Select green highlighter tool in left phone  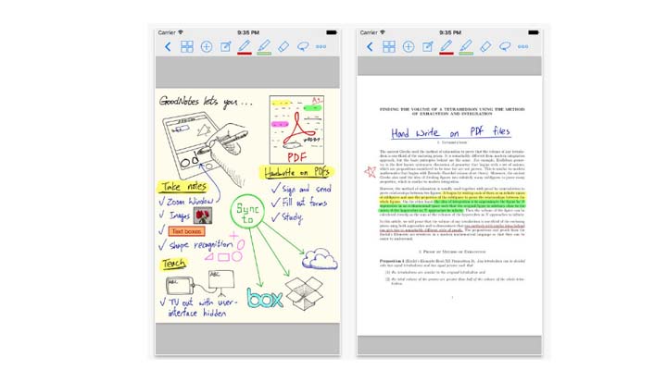point(264,47)
